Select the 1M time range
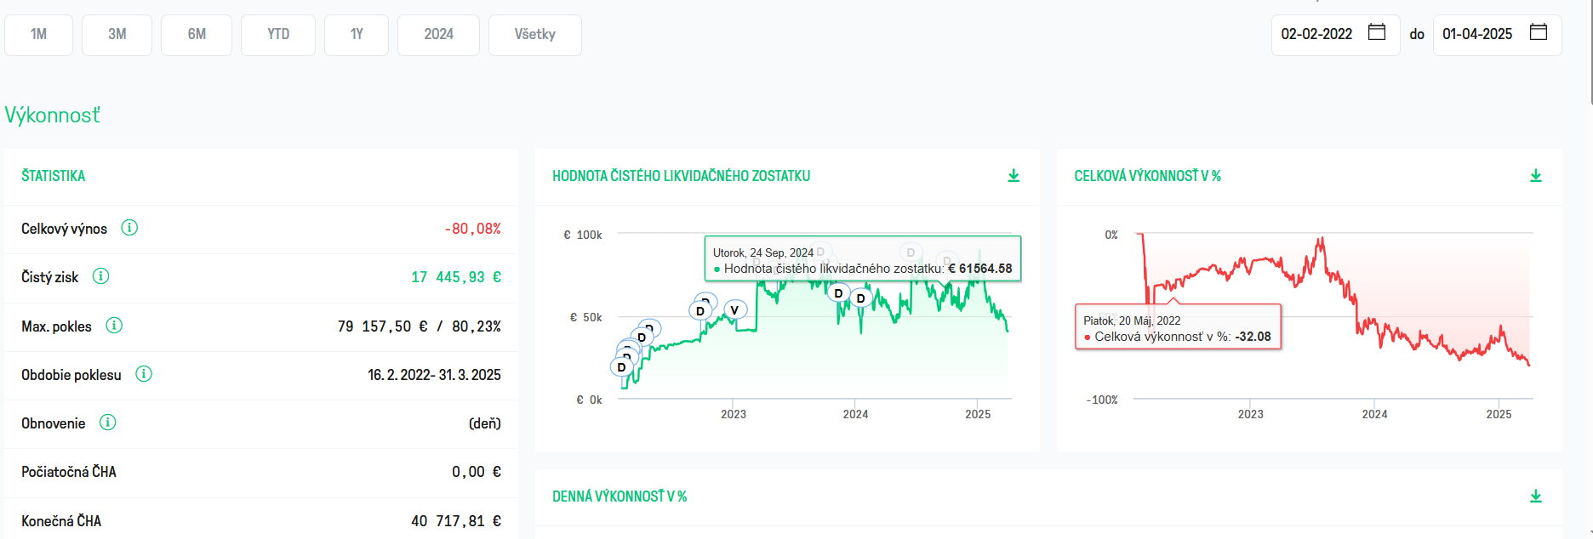 pyautogui.click(x=39, y=35)
